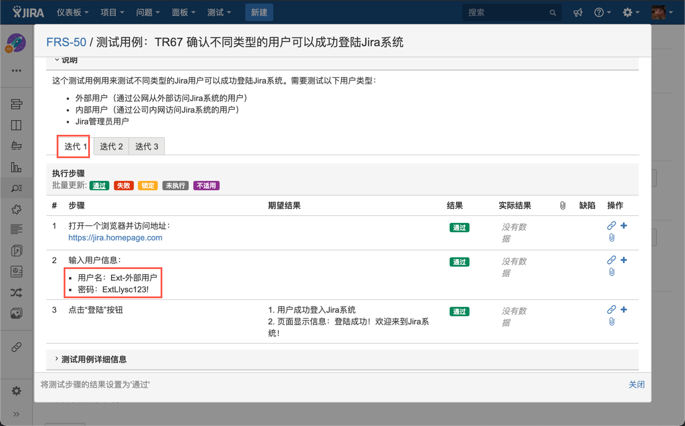685x426 pixels.
Task: Click step 1 没有数据 actual result
Action: (x=514, y=233)
